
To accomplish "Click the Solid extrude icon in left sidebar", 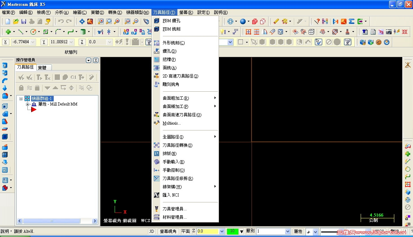I will [5, 65].
